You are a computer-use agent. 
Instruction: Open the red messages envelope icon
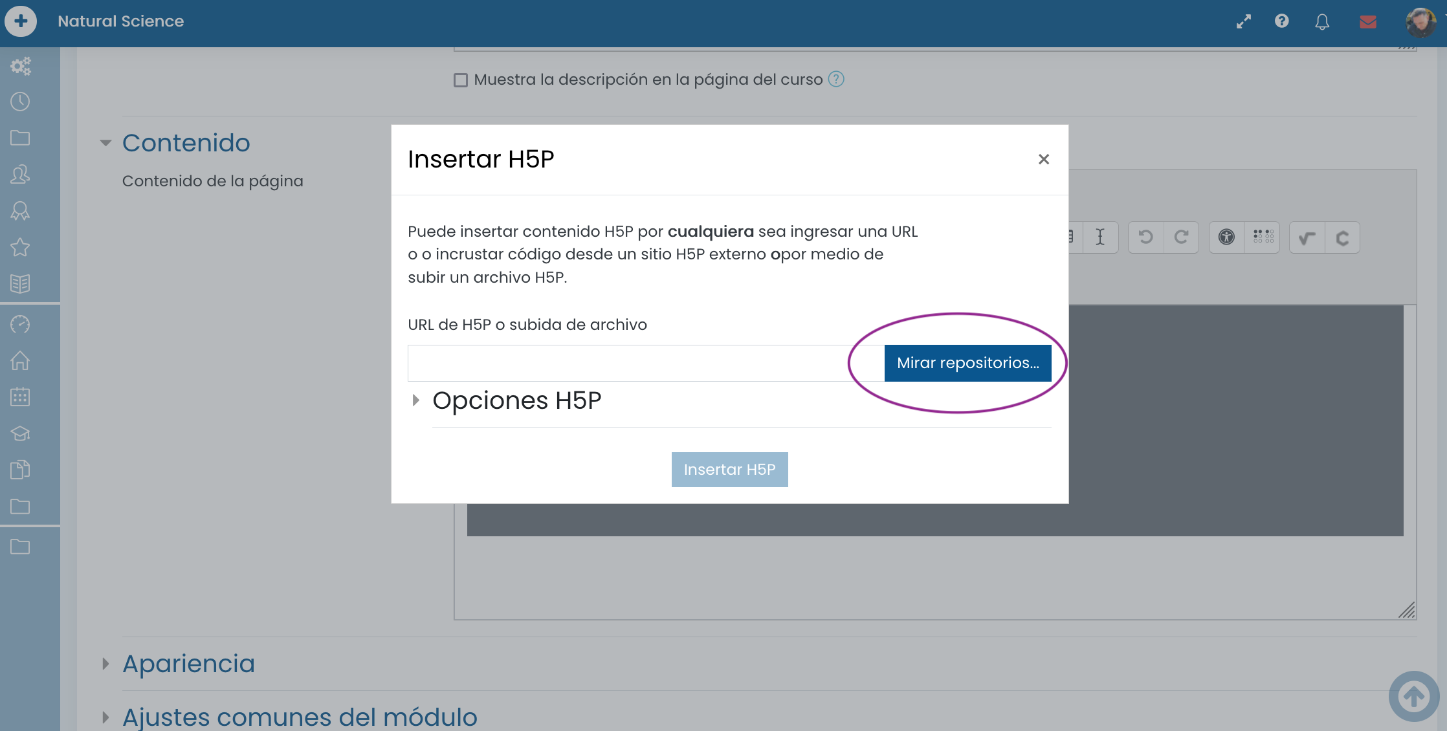coord(1368,22)
